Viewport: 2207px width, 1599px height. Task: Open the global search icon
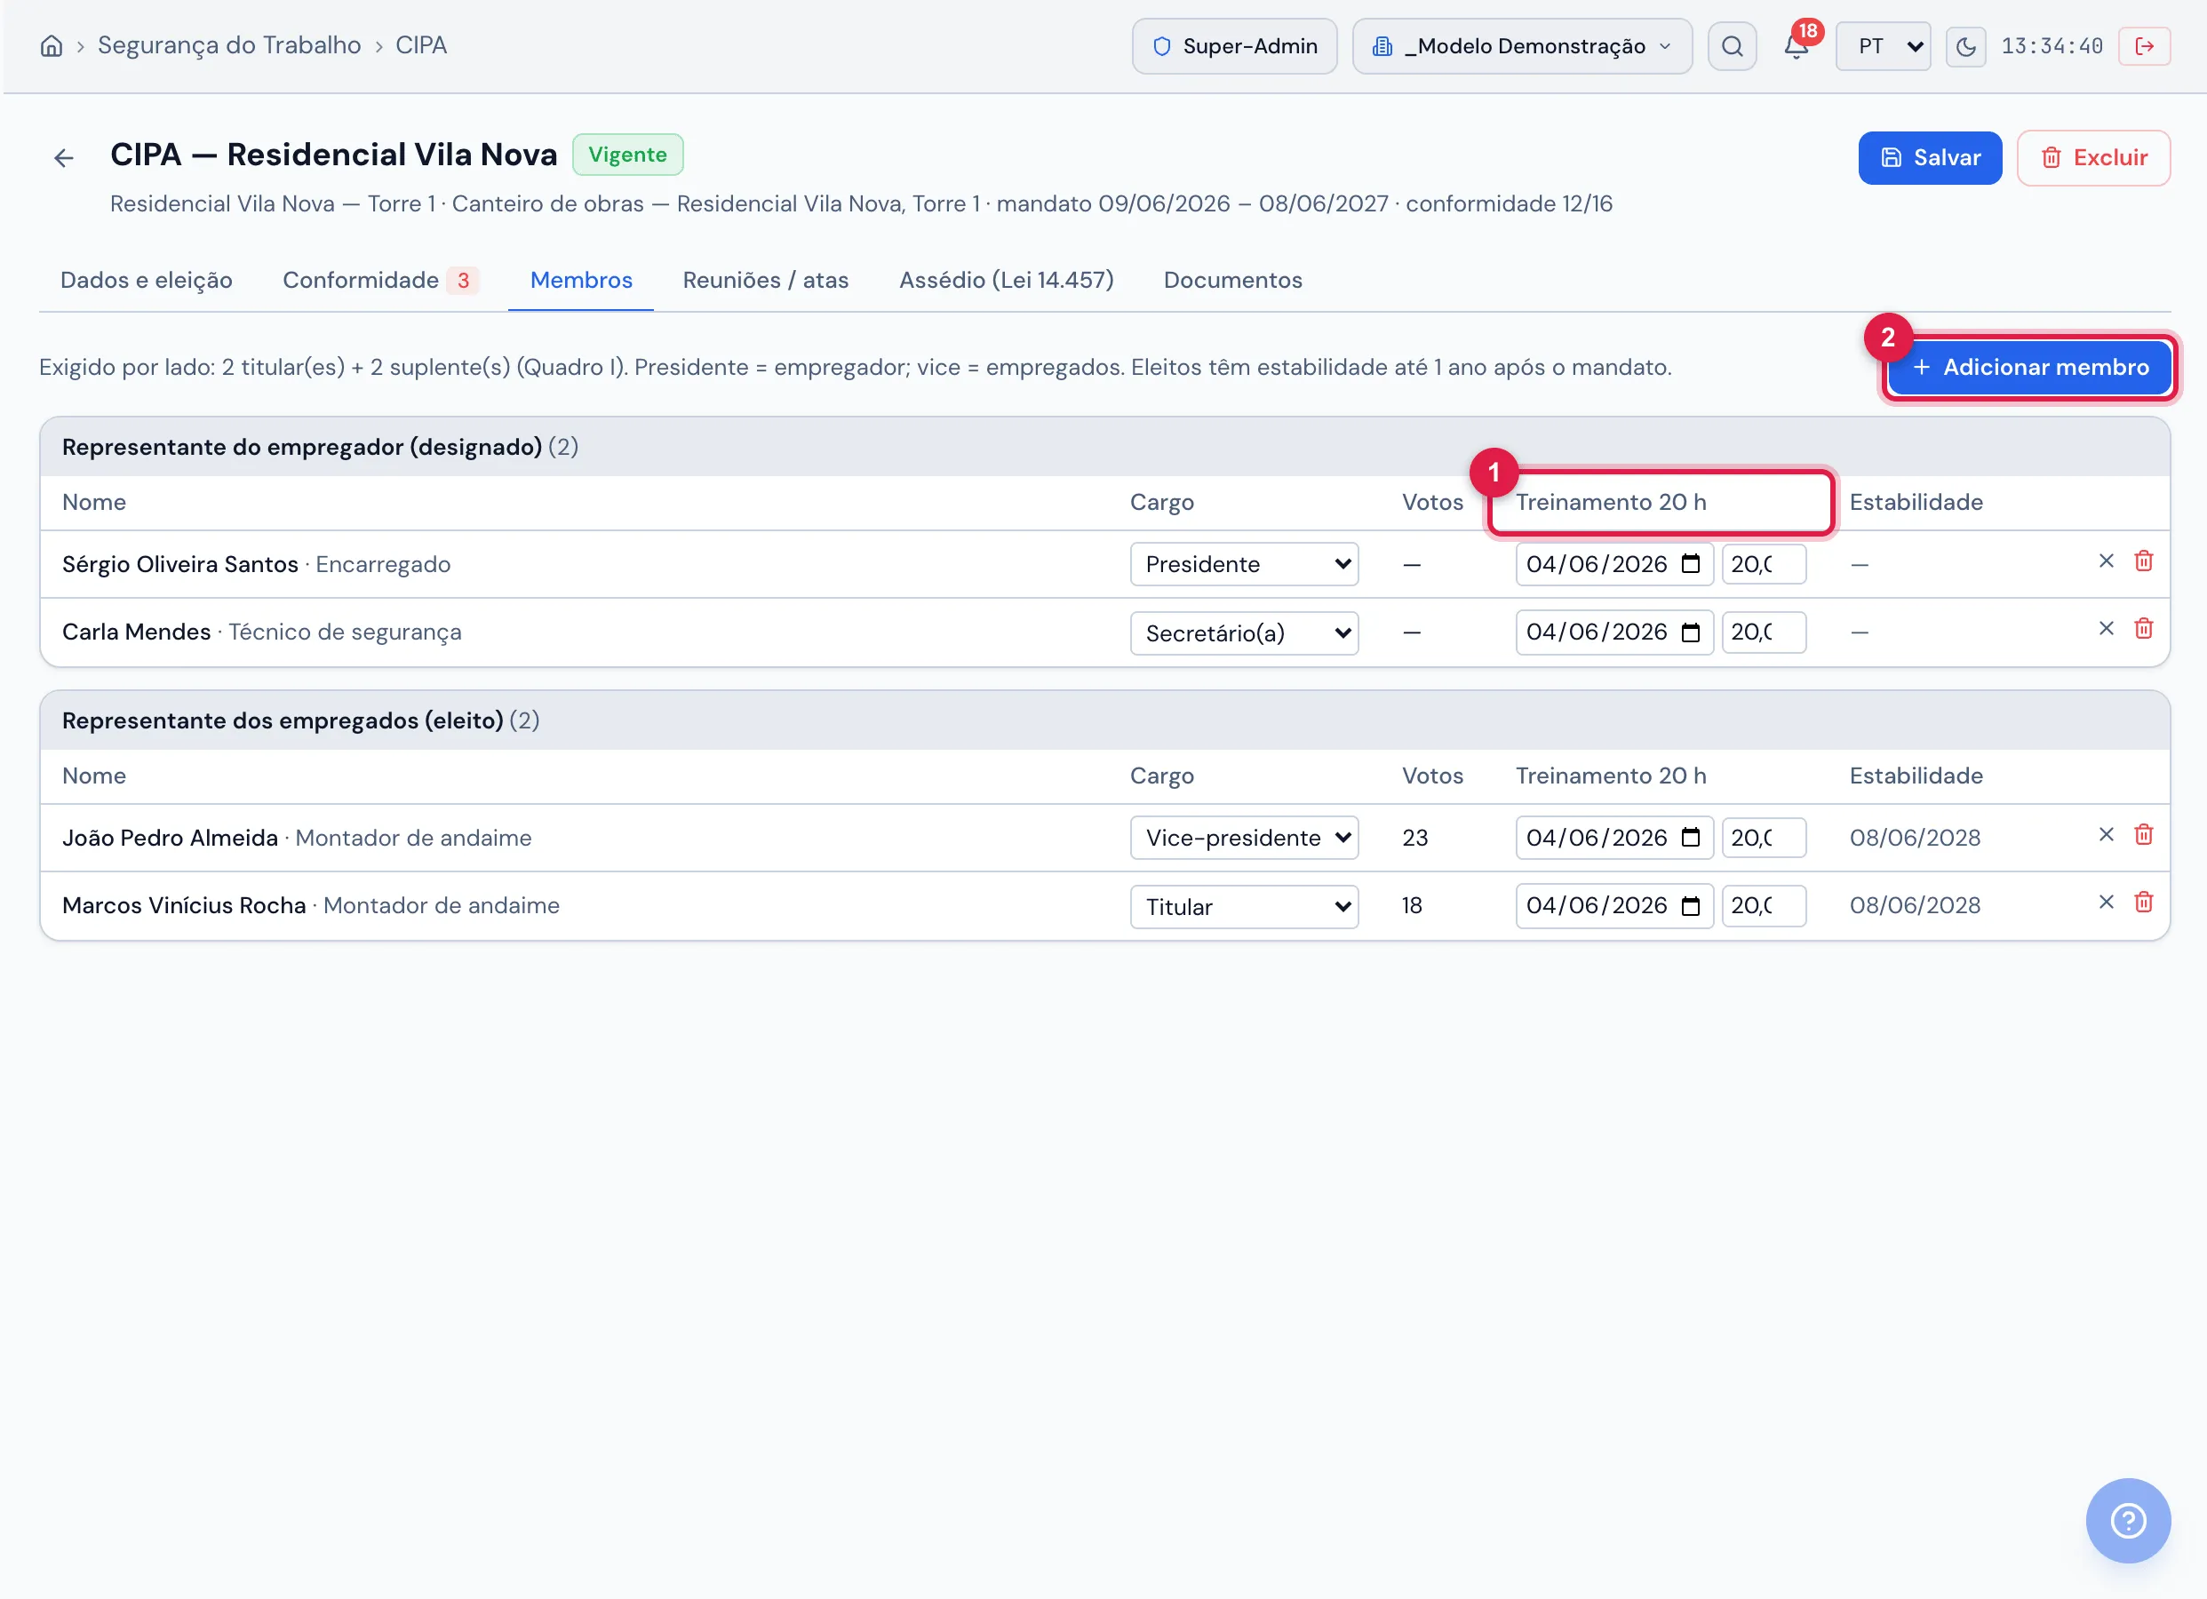pos(1733,45)
